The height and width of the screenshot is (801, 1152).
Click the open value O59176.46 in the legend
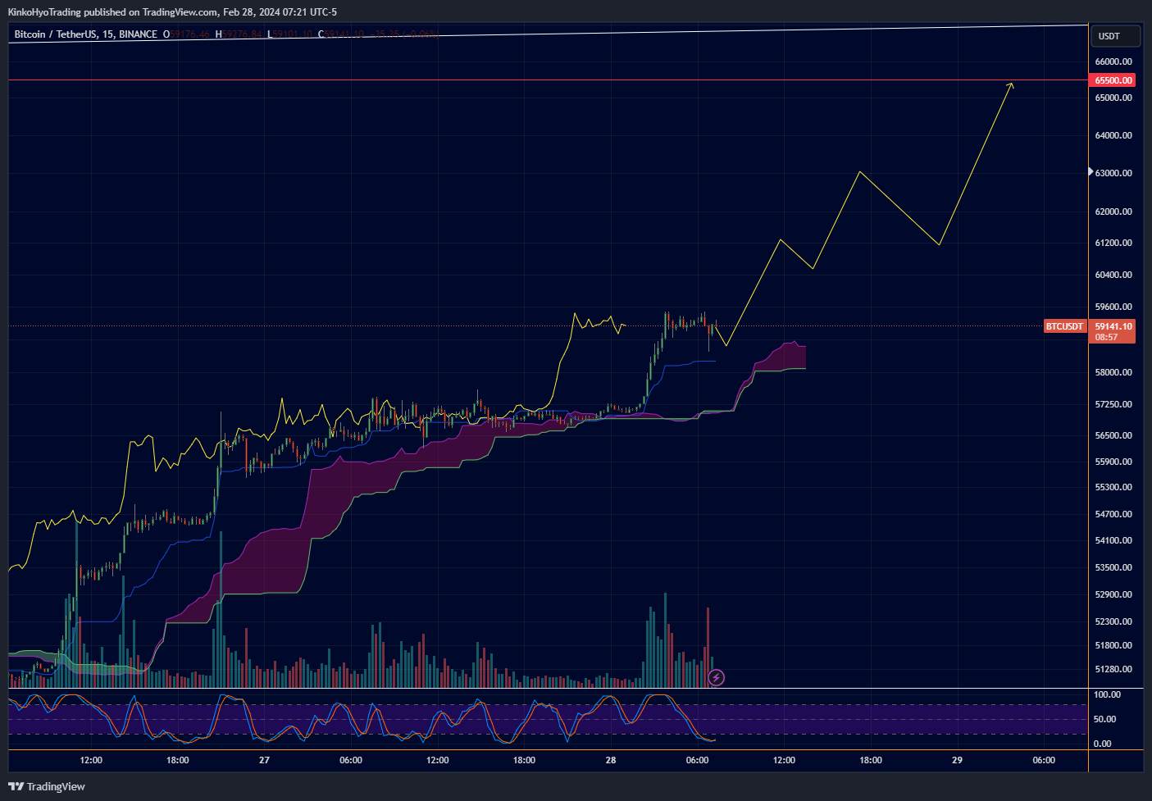point(187,34)
